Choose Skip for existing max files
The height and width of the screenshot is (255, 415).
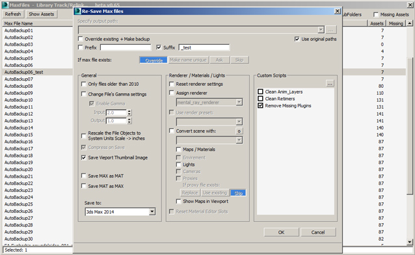[239, 60]
